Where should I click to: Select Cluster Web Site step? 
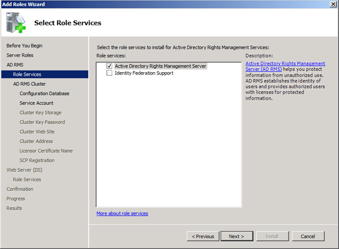pyautogui.click(x=37, y=131)
